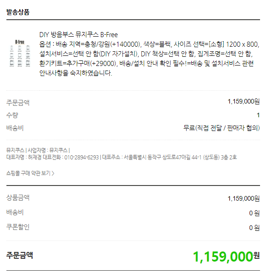This screenshot has height=273, width=266.
Task: Click the 무료(직접 전달 / 판매자 협의) shipping text
Action: coord(222,128)
